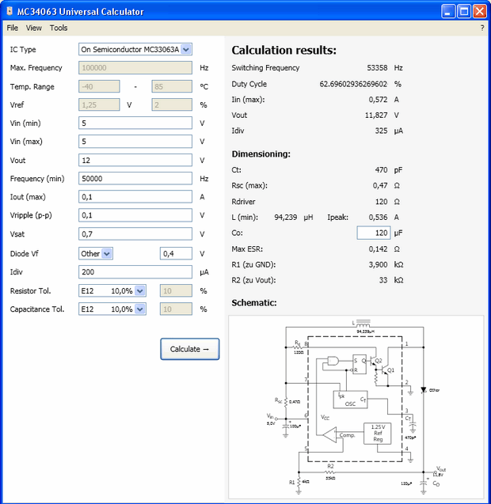Click the Calculate button
Screen dimensions: 491x504
[x=190, y=349]
